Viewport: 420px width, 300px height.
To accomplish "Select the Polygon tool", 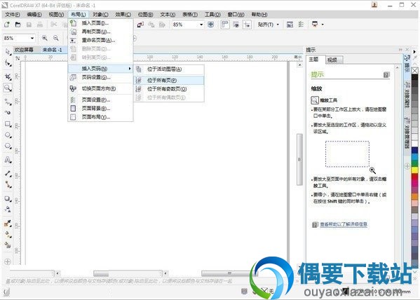I will click(8, 146).
